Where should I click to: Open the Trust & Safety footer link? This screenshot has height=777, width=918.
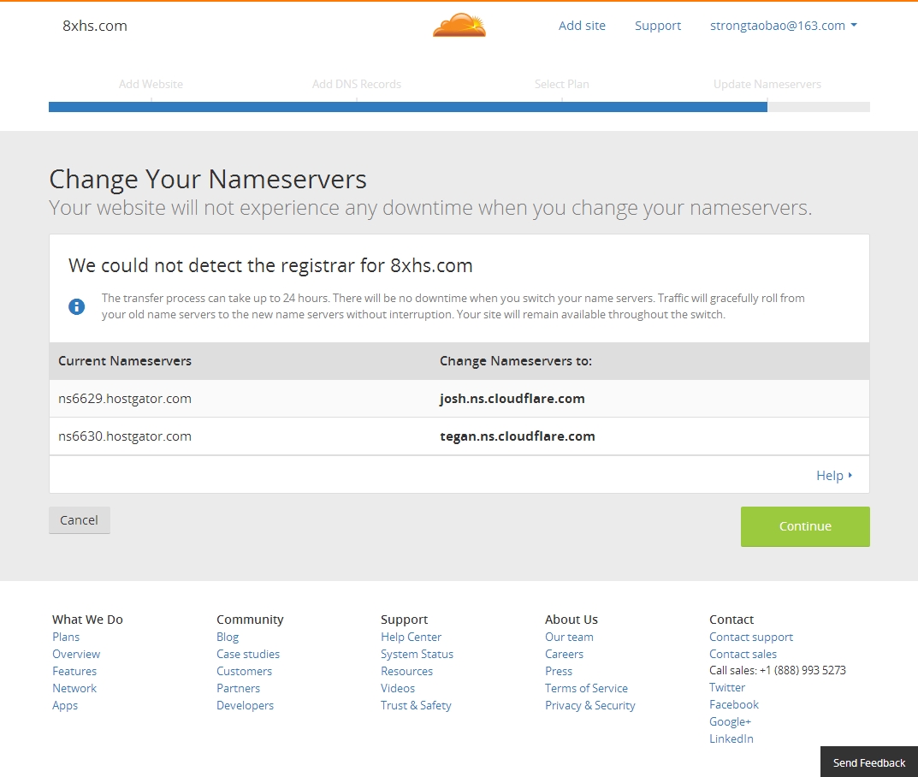coord(417,705)
